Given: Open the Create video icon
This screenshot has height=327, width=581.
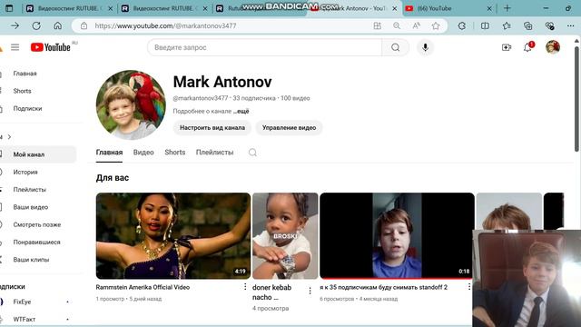Looking at the screenshot, I should (507, 47).
